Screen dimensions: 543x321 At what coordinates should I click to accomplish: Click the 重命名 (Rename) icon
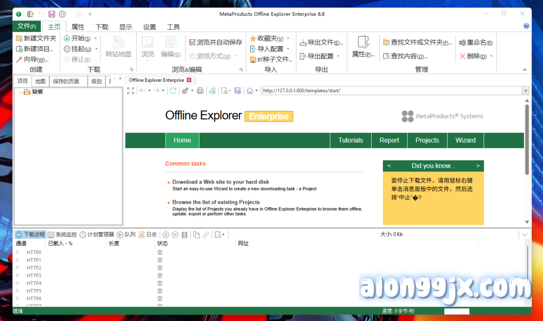(x=462, y=42)
